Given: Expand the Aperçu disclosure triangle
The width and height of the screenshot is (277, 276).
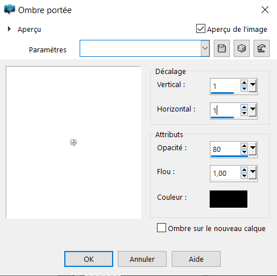Looking at the screenshot, I should (x=9, y=29).
